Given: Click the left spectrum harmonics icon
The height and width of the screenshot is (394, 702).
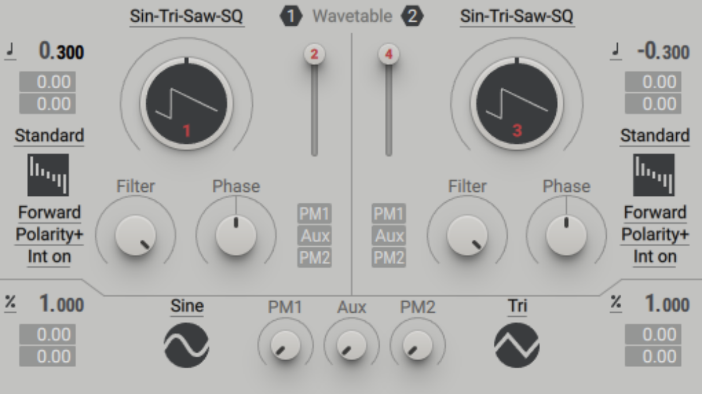Looking at the screenshot, I should coord(49,175).
